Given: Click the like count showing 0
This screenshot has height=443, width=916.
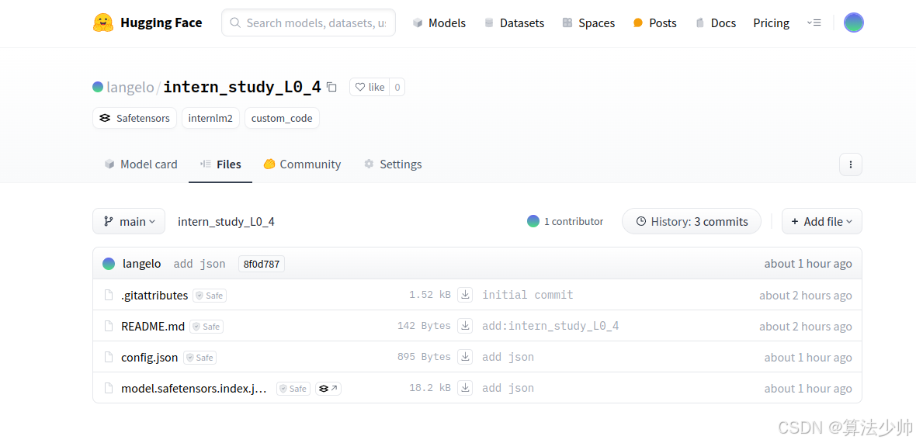Looking at the screenshot, I should coord(397,87).
